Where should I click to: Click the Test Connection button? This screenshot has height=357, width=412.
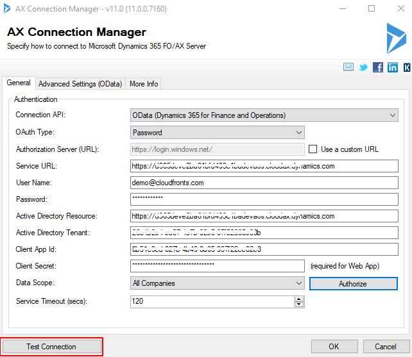coord(51,347)
